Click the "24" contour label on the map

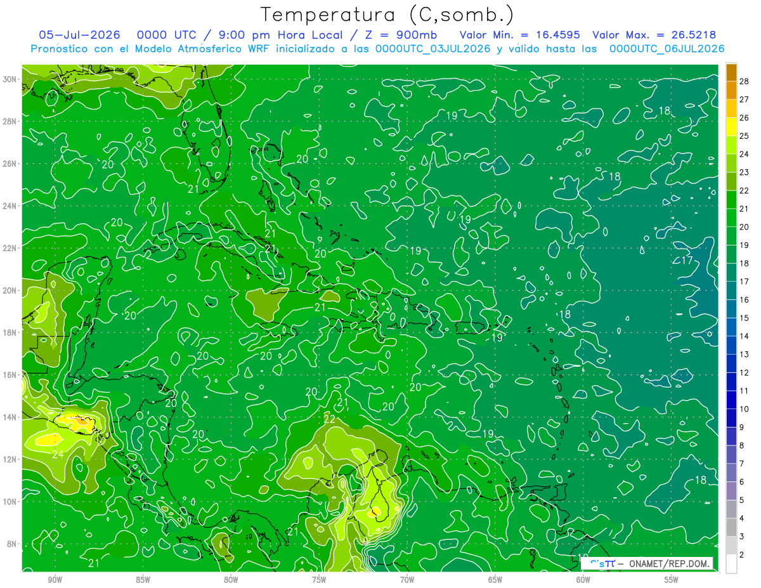point(58,454)
